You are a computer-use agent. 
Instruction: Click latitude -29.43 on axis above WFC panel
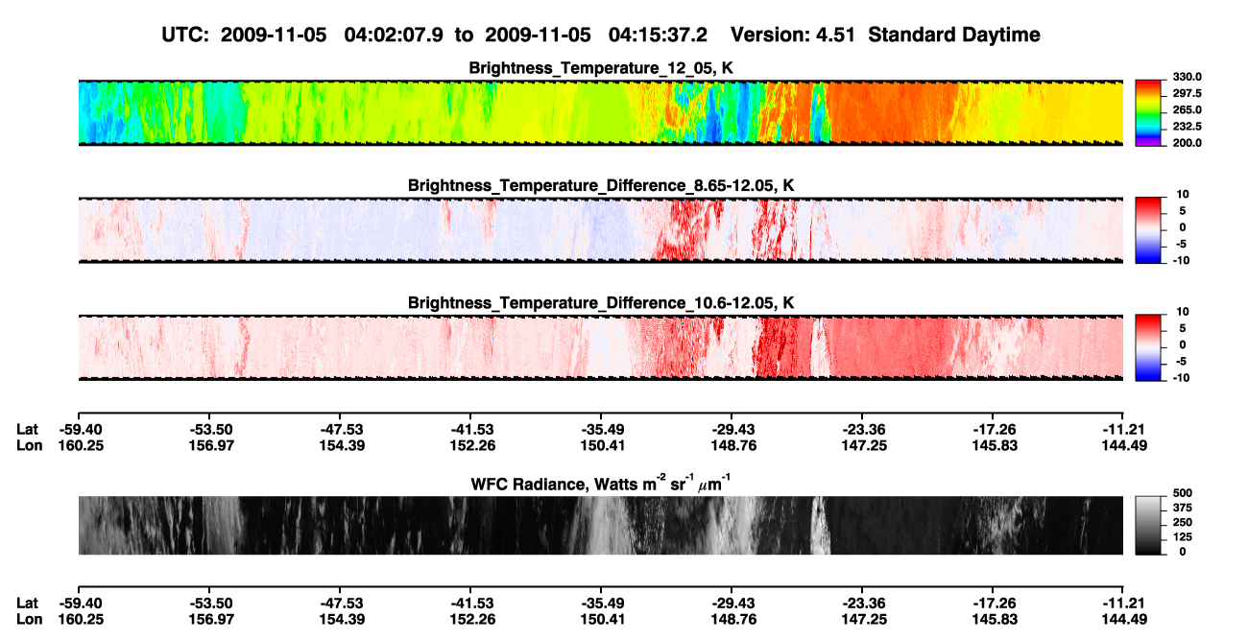[732, 429]
